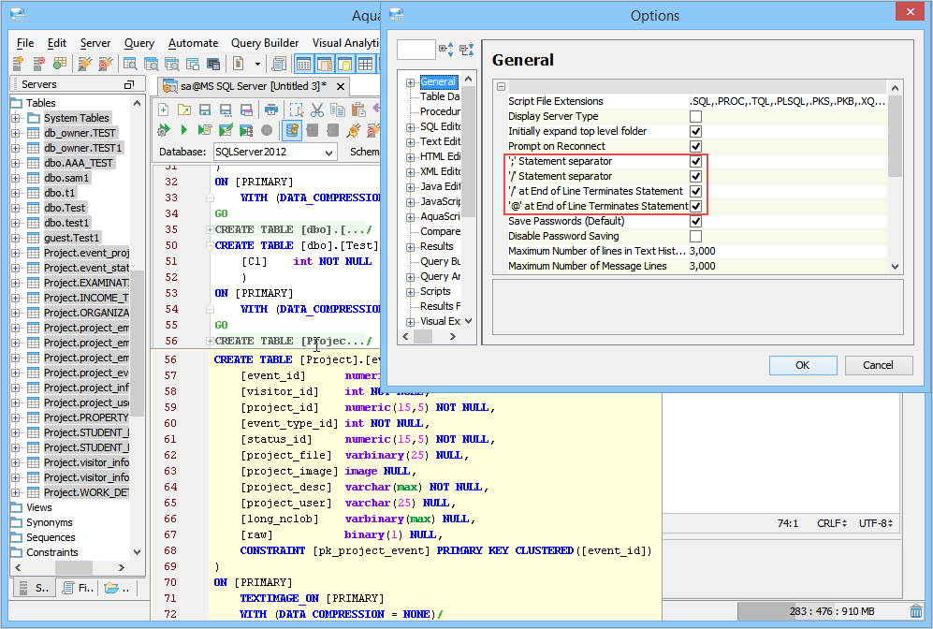
Task: Click the Cut scissors icon
Action: point(317,110)
